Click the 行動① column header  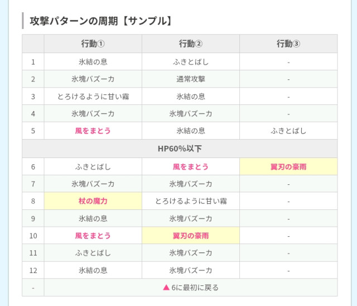pyautogui.click(x=93, y=44)
